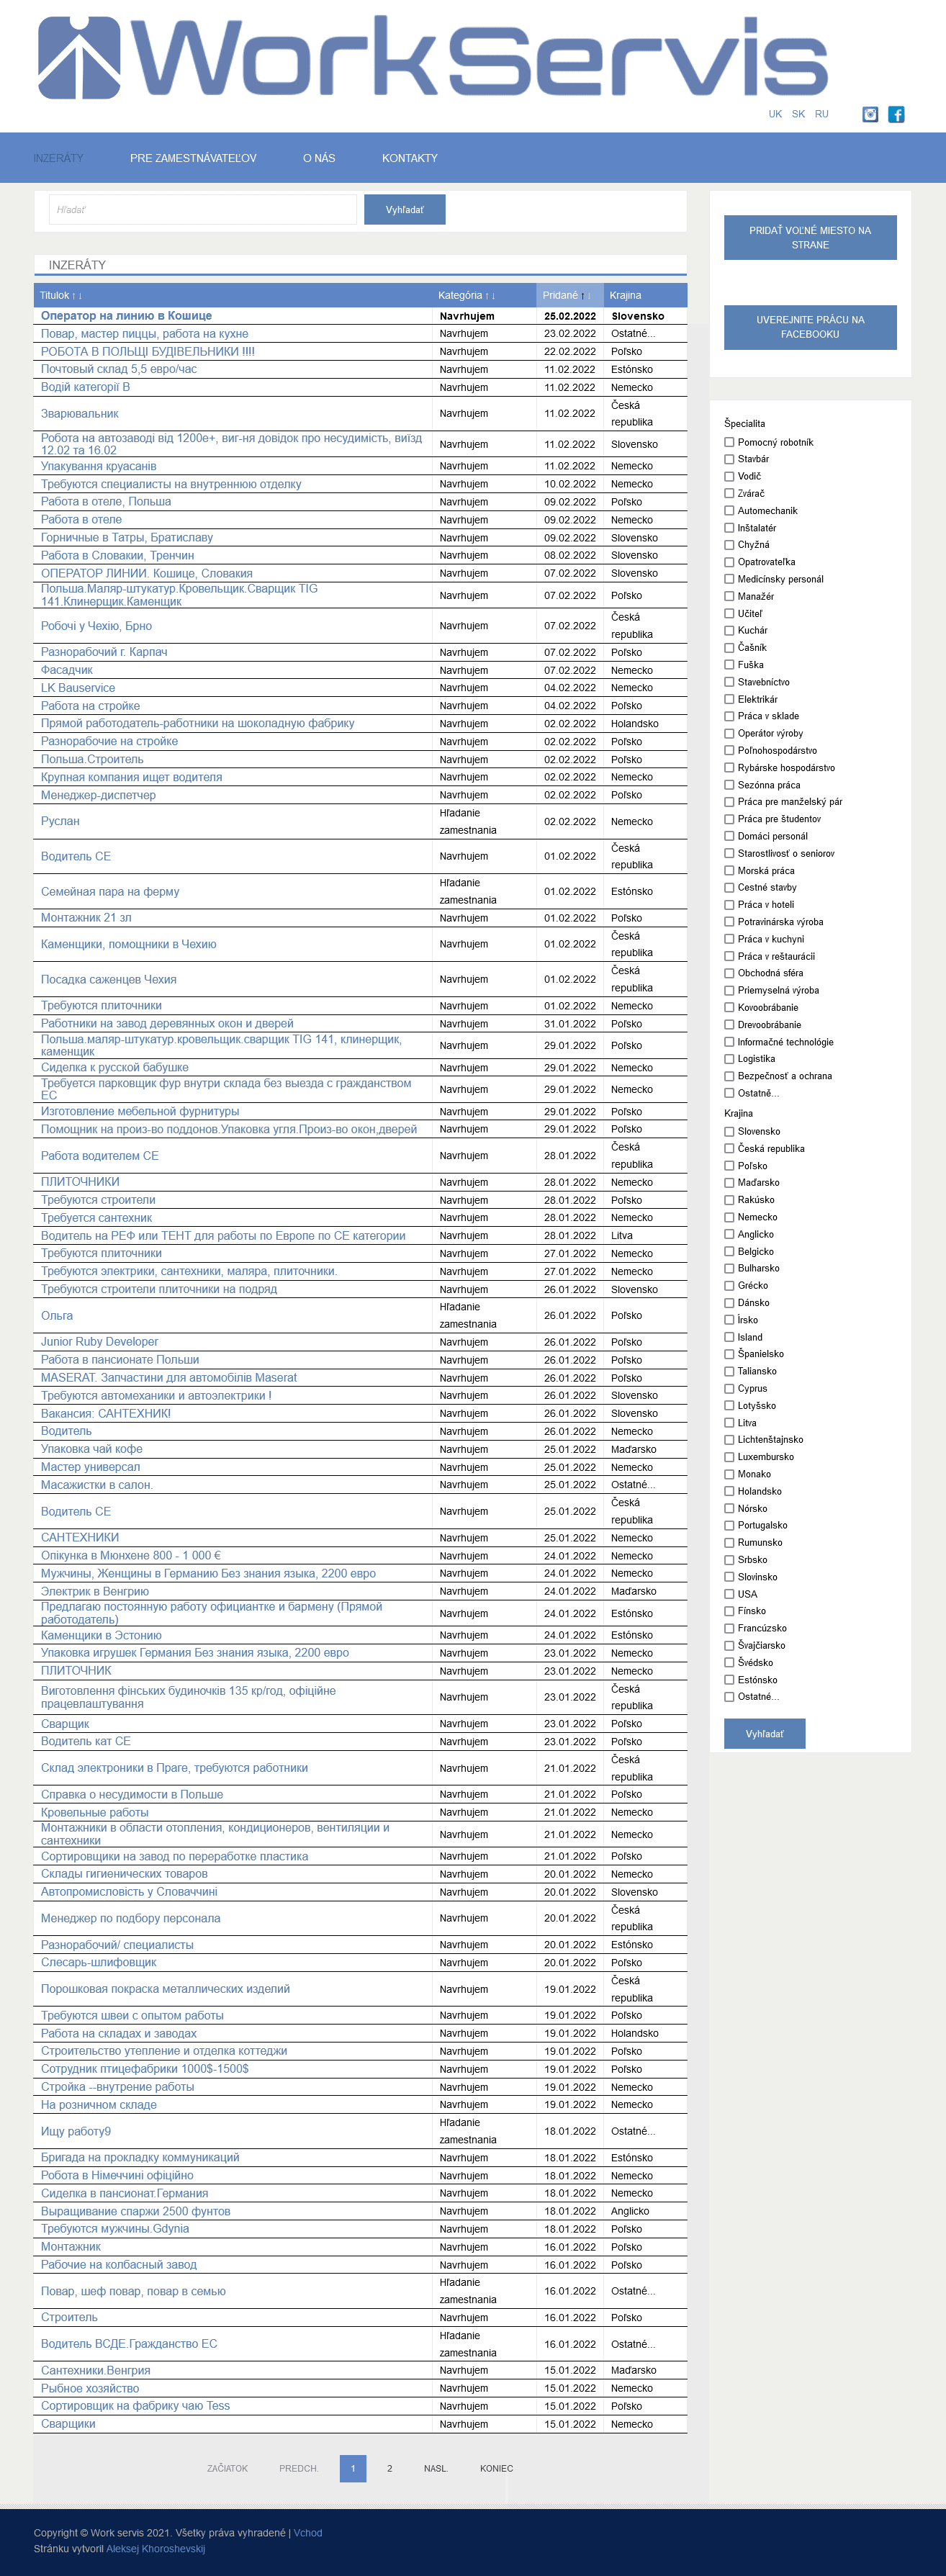Screen dimensions: 946x2576
Task: Check the Zvárač speciality checkbox
Action: click(729, 493)
